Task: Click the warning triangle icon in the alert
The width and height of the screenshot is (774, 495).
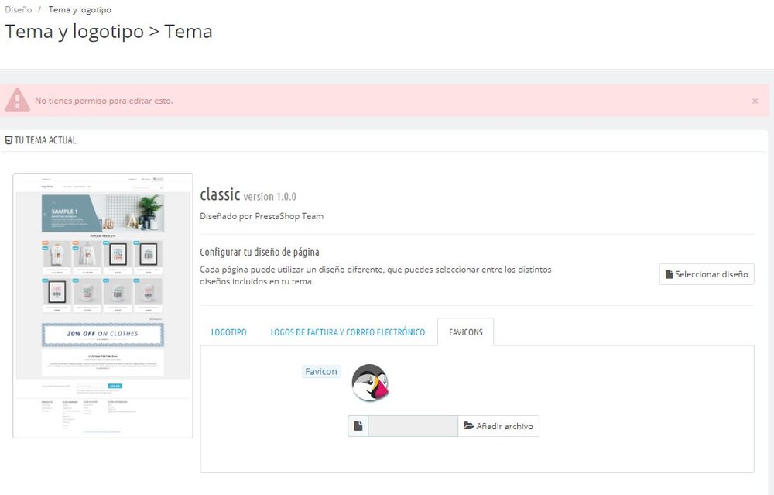Action: (x=17, y=100)
